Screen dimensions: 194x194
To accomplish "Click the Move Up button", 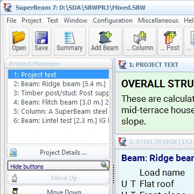I will pos(58,178).
